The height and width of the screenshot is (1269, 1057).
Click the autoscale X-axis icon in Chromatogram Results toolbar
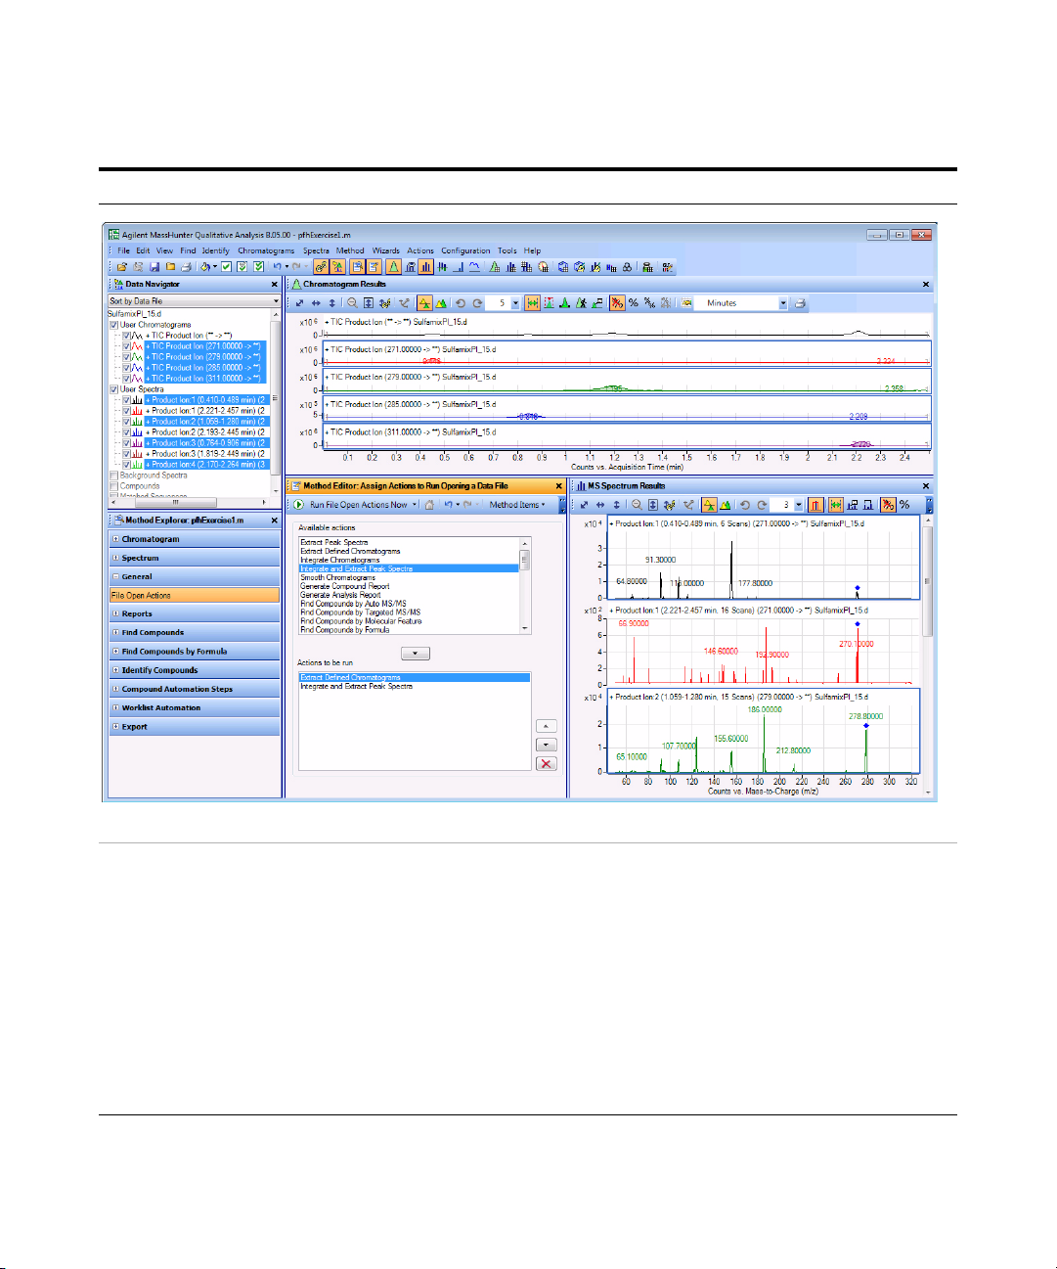(x=316, y=303)
